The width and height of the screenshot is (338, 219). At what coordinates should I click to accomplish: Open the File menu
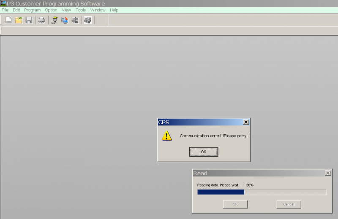click(x=5, y=10)
